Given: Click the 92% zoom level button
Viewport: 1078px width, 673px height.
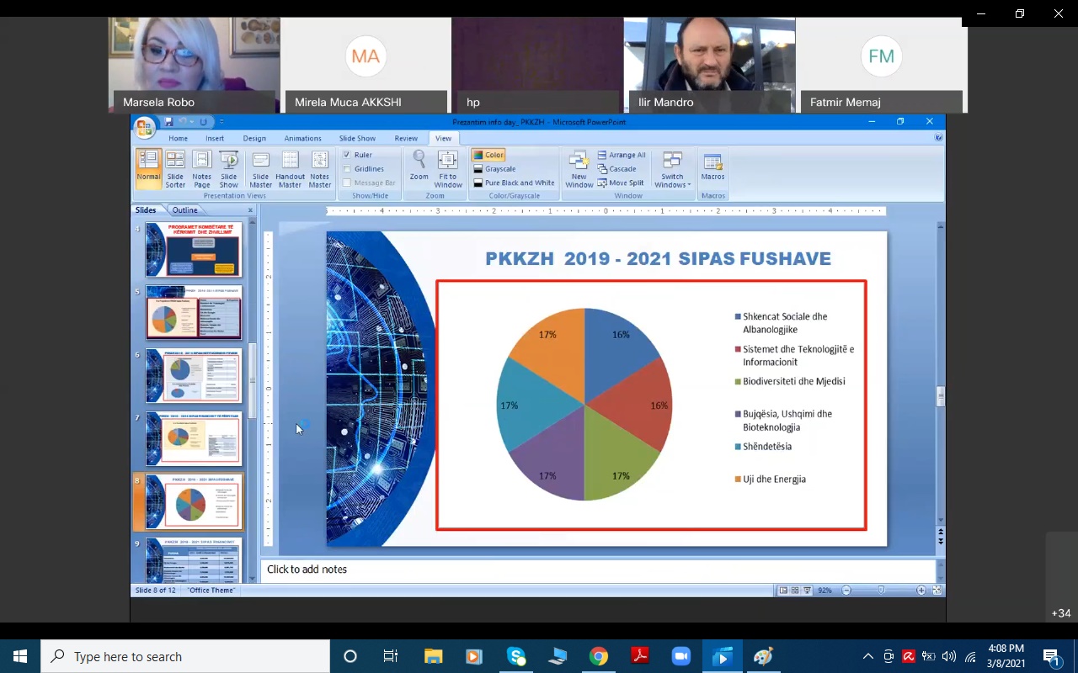Looking at the screenshot, I should [825, 591].
